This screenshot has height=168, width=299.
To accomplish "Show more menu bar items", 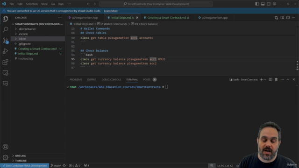I will coord(70,4).
